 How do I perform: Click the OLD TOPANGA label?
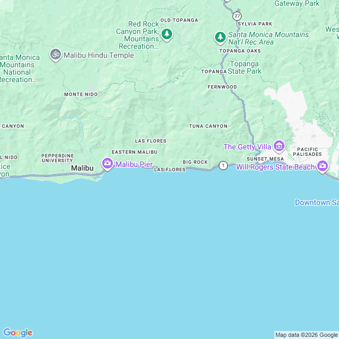[x=179, y=20]
